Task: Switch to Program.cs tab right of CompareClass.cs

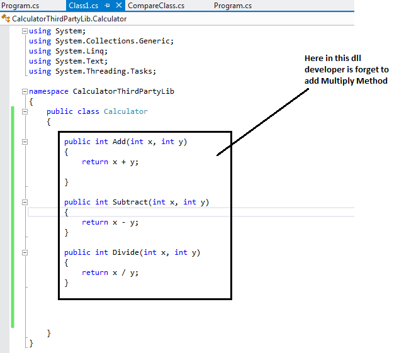Action: (x=232, y=6)
